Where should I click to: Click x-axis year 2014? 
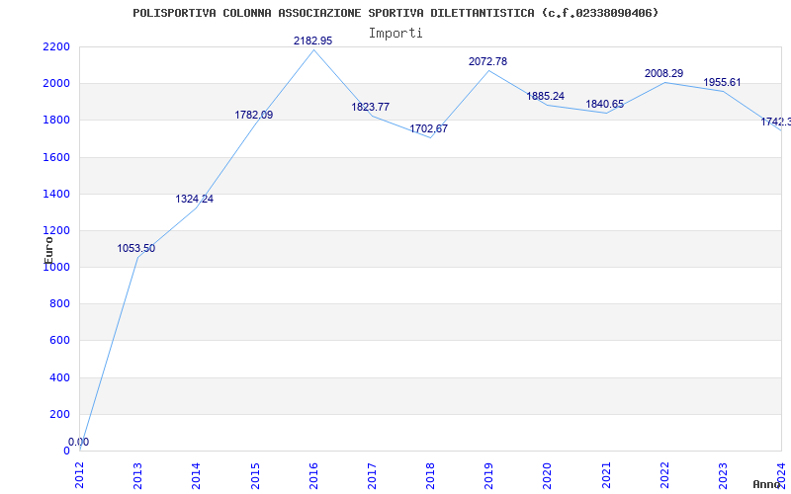click(x=196, y=475)
